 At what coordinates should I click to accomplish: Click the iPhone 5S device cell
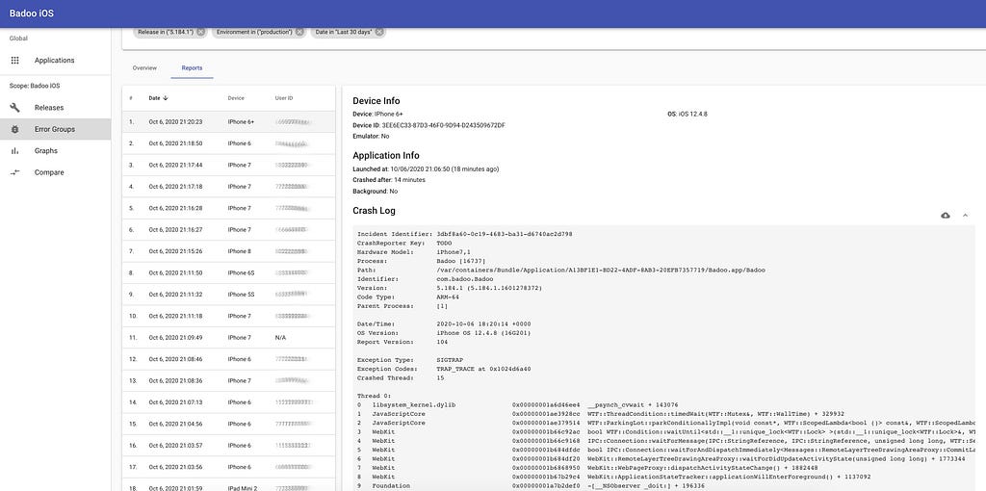coord(242,295)
